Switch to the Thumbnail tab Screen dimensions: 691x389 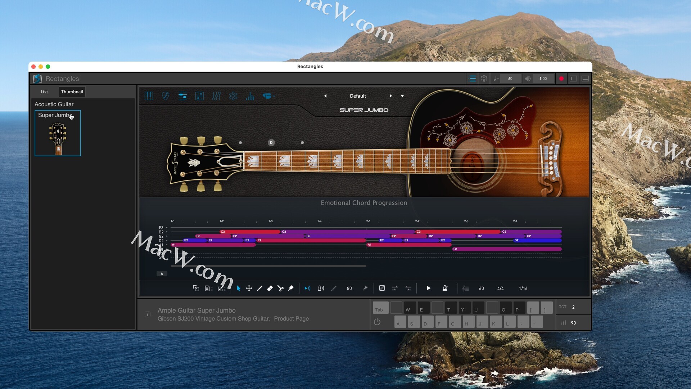coord(72,91)
